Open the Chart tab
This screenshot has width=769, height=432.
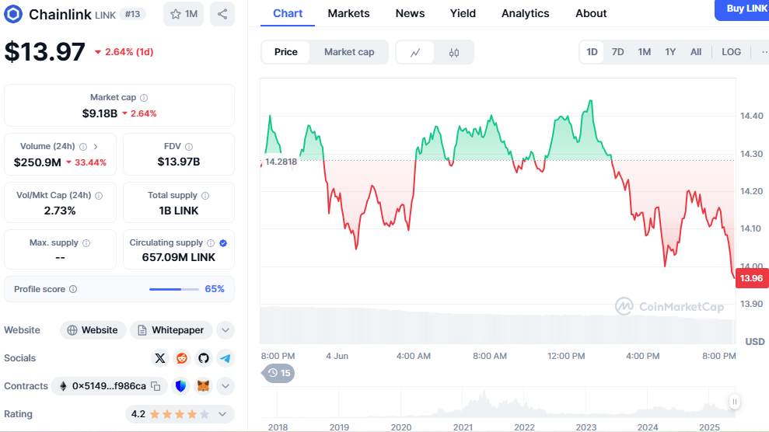click(288, 14)
